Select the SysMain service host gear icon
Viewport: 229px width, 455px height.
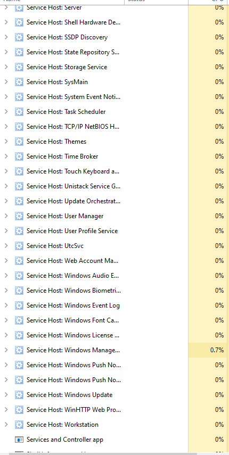point(19,82)
